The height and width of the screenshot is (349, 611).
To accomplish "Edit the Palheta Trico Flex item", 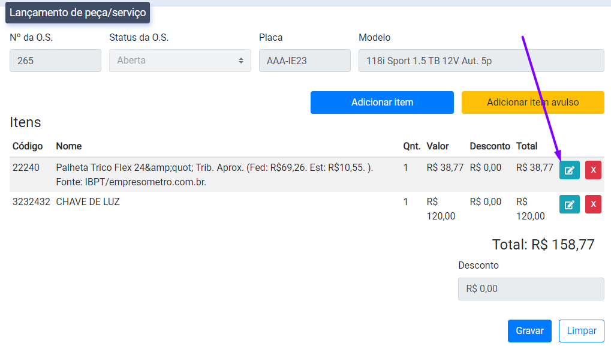I will [x=569, y=170].
